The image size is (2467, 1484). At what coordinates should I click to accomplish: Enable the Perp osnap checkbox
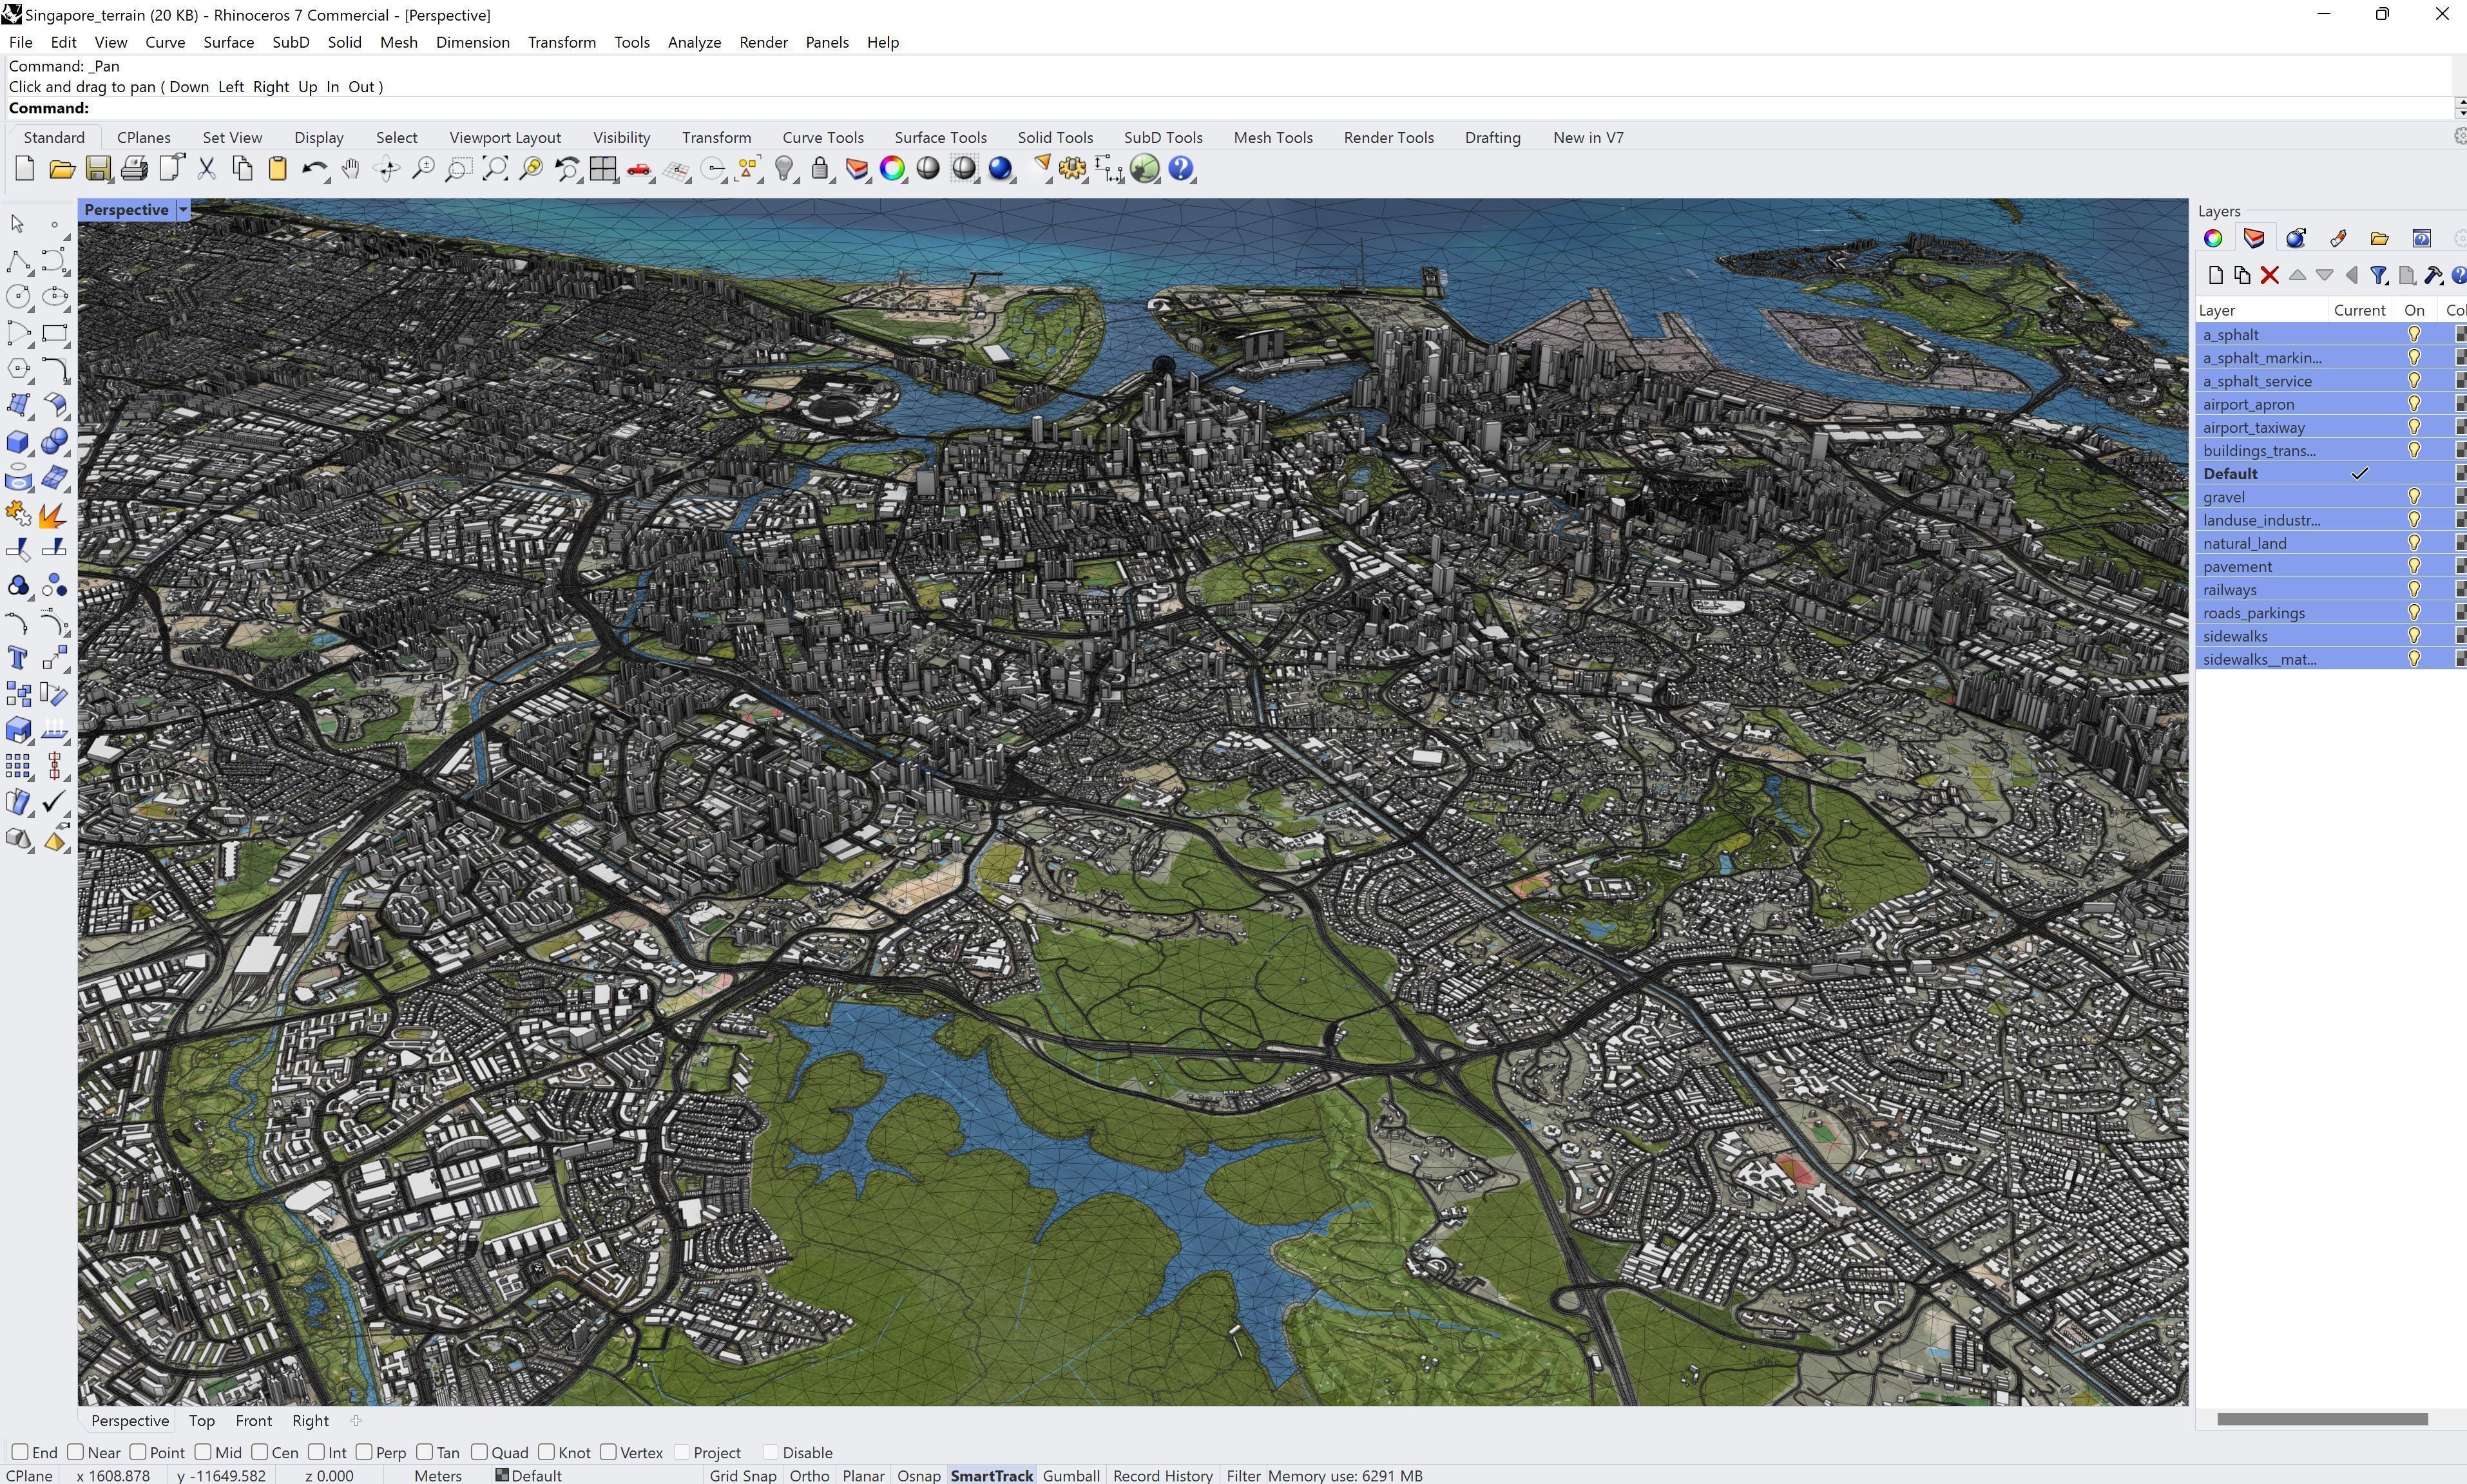(364, 1452)
